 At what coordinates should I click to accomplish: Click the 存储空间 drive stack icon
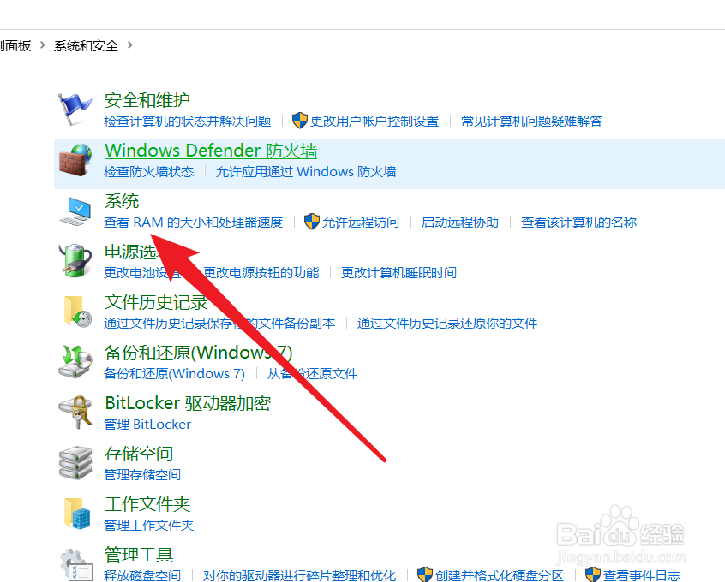75,462
